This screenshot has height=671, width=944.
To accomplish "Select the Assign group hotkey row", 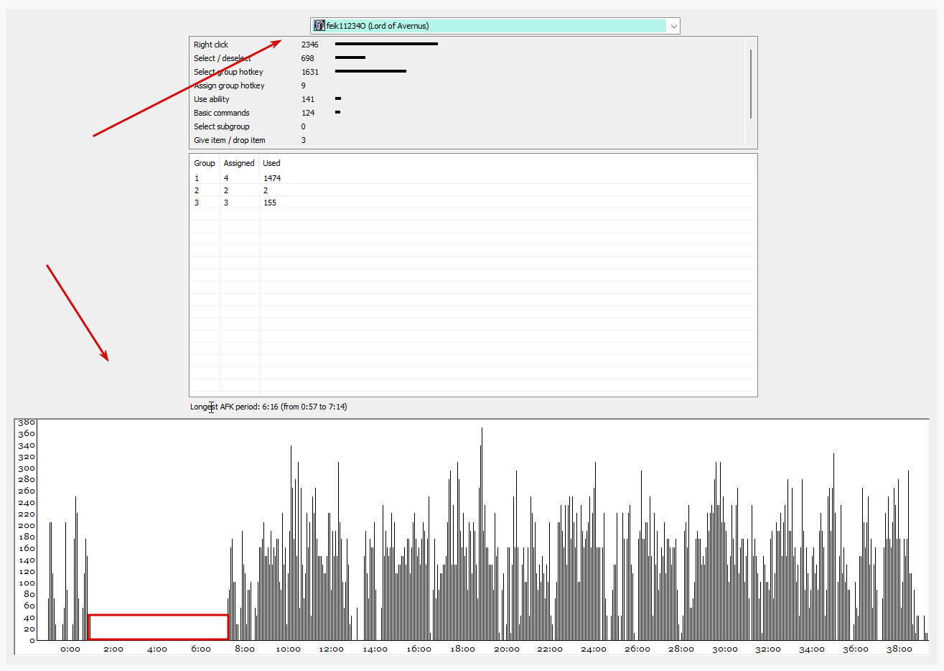I will click(x=467, y=85).
